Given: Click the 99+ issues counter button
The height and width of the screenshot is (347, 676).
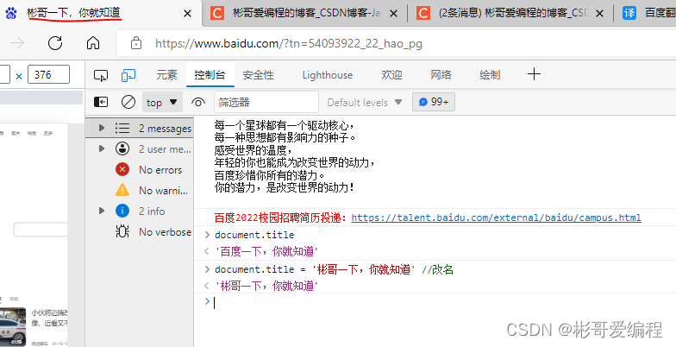Looking at the screenshot, I should (x=433, y=102).
